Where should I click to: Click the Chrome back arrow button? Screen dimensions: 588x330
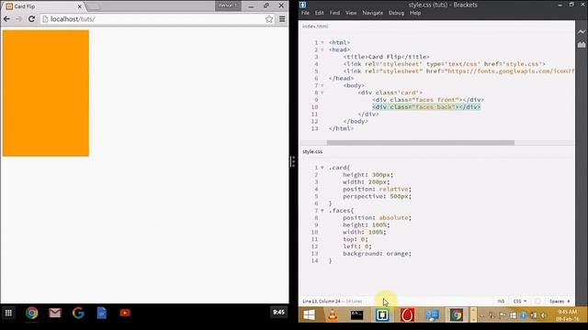(6, 18)
